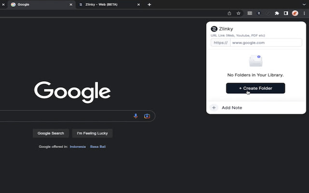Toggle the browser side panel icon
This screenshot has height=193, width=309.
[x=286, y=13]
